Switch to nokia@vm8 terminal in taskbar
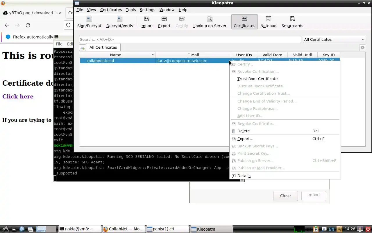Image resolution: width=372 pixels, height=233 pixels. point(80,229)
